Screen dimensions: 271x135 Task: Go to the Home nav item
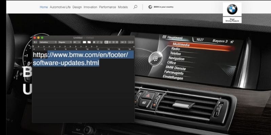click(x=44, y=7)
